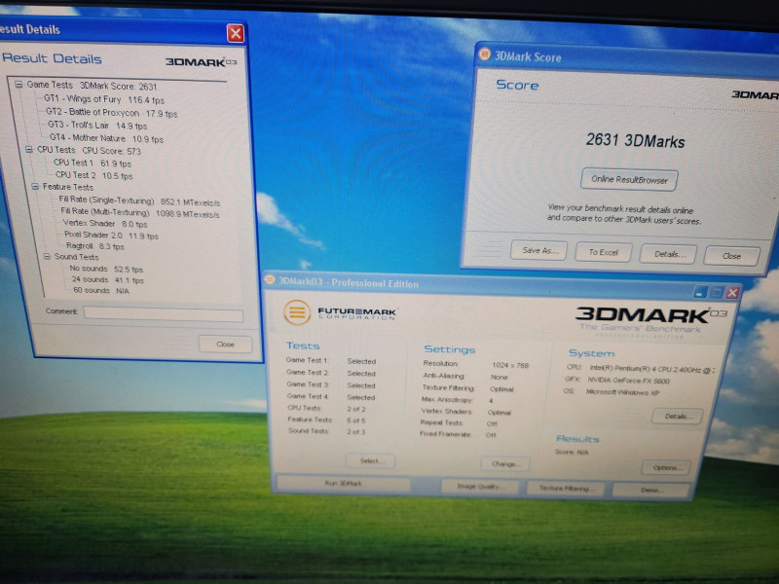Collapse the Feature Tests tree node
779x584 pixels.
35,186
